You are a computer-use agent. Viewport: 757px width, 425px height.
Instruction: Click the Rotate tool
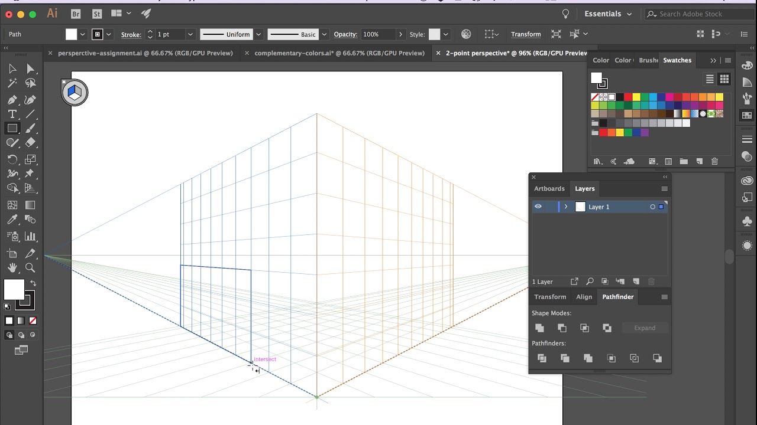pos(12,159)
